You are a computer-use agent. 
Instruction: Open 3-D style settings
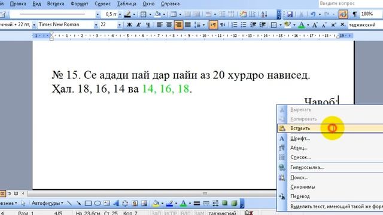tap(234, 203)
